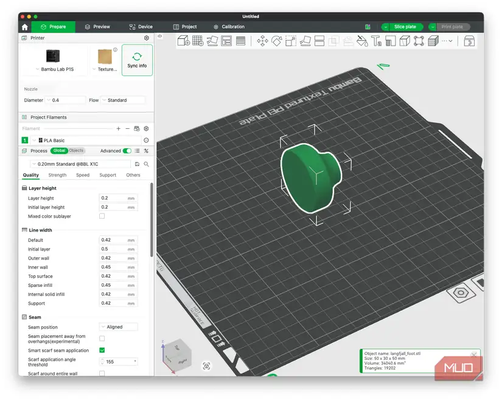Select the Support painting tool
The width and height of the screenshot is (502, 400).
pyautogui.click(x=390, y=41)
